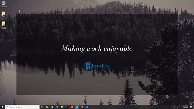This screenshot has height=109, width=194.
Task: Open the black command prompt taskbar icon
Action: [67, 107]
